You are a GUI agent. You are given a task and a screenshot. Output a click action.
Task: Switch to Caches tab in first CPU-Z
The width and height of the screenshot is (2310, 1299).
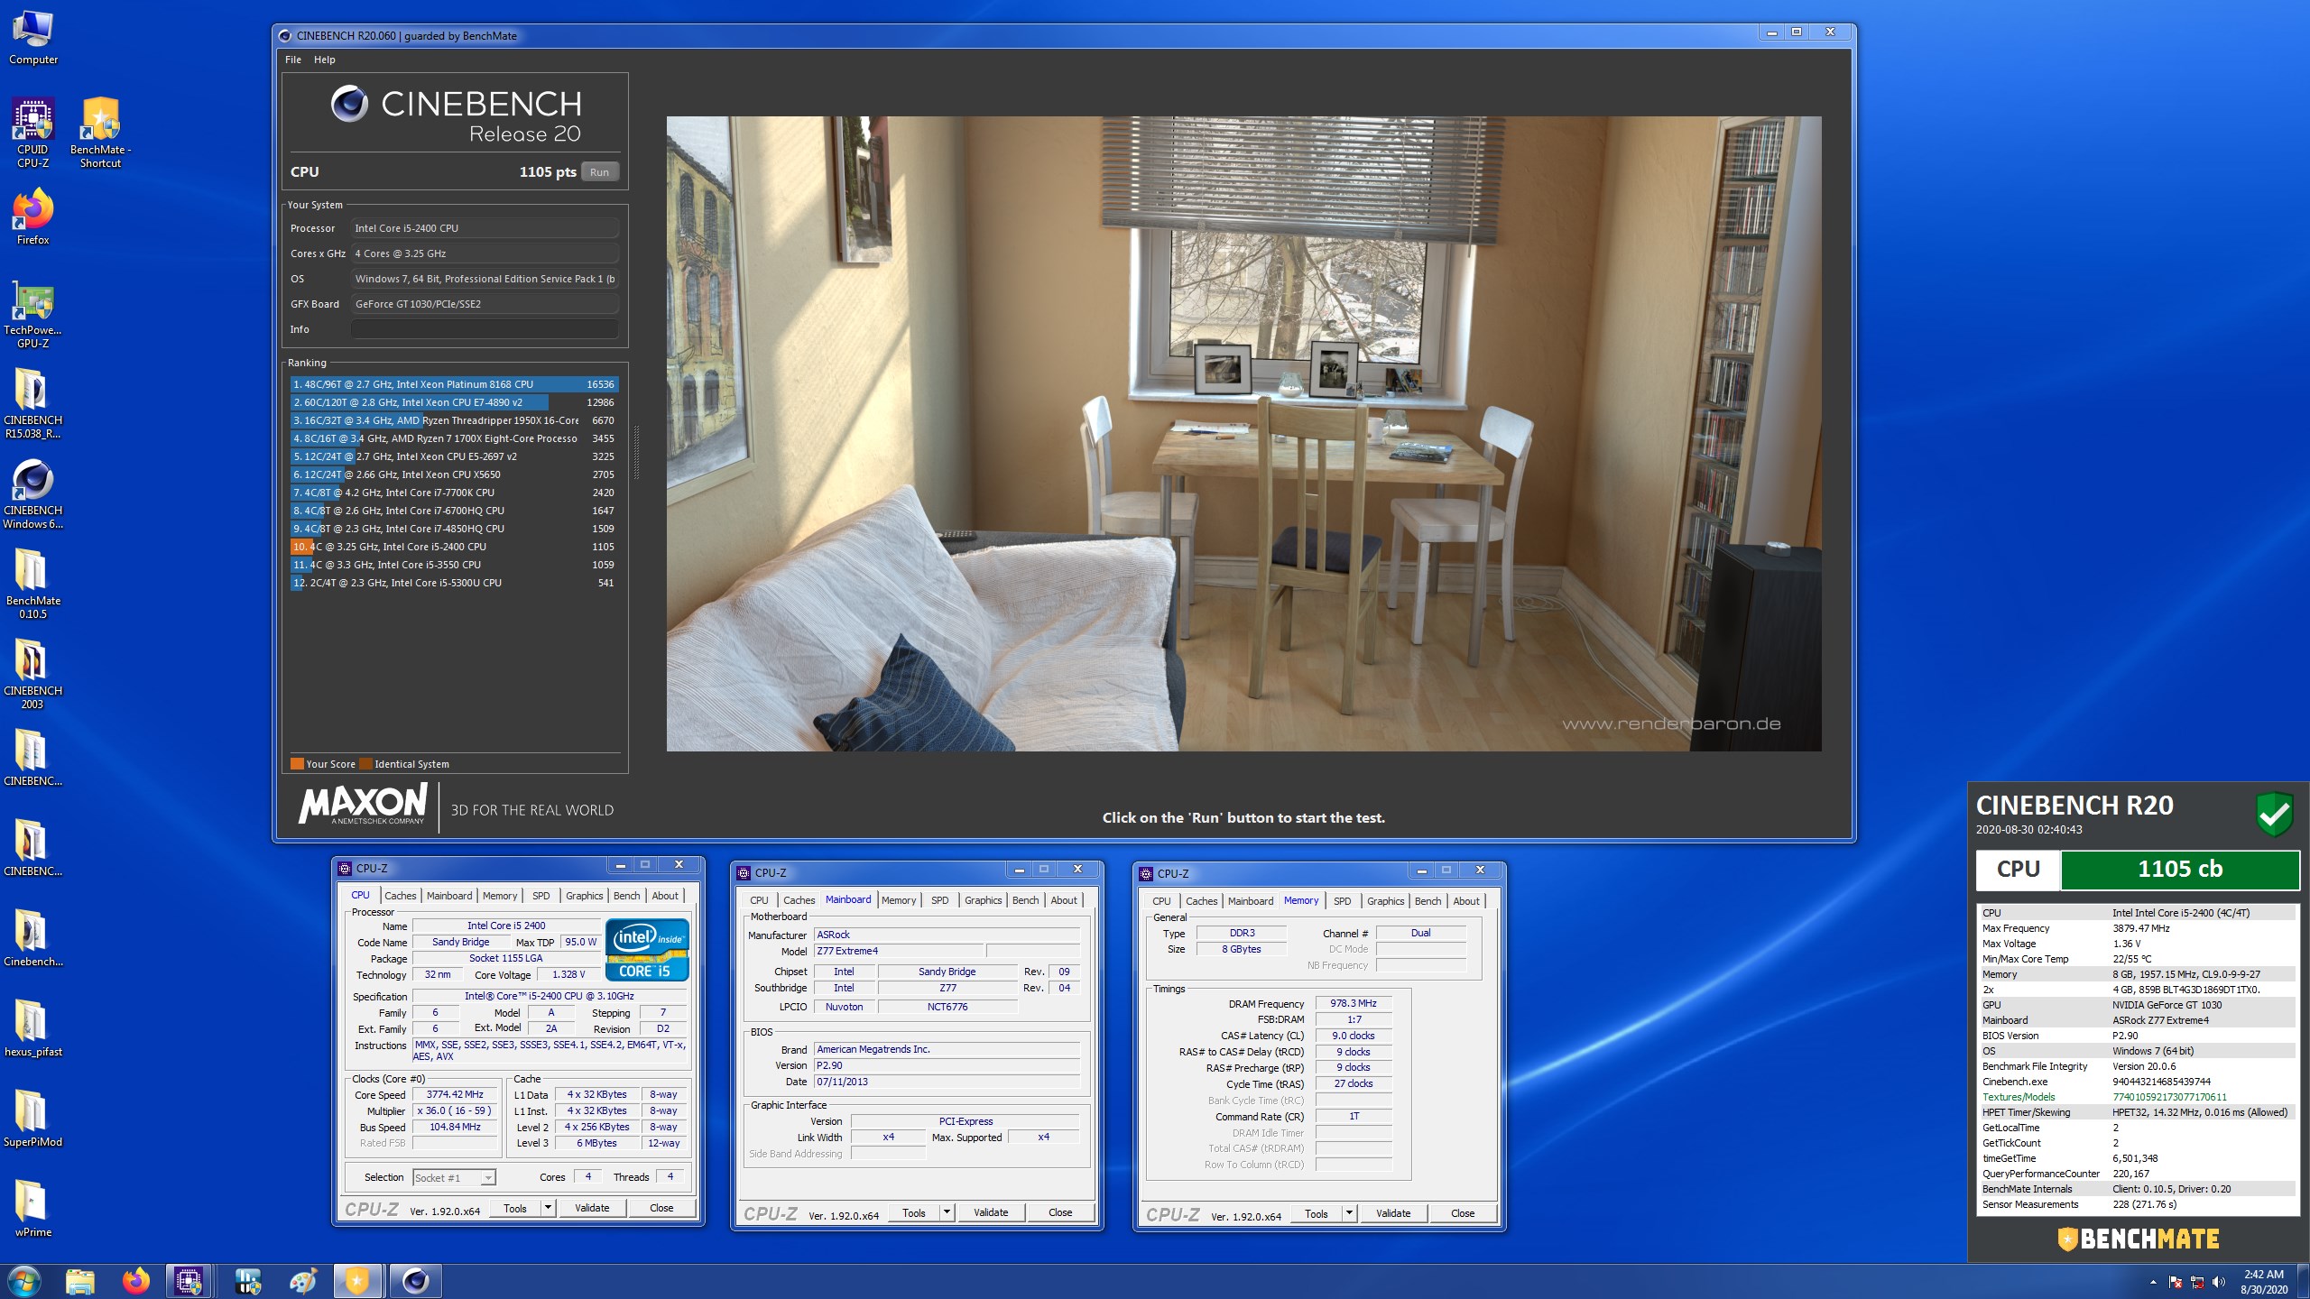pos(401,896)
